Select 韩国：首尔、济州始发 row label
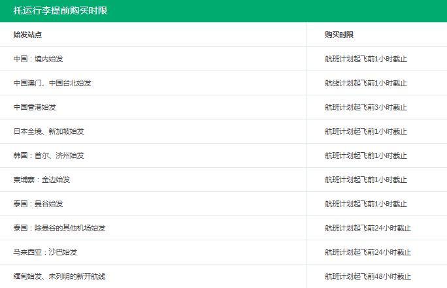447x288 pixels. [x=49, y=155]
